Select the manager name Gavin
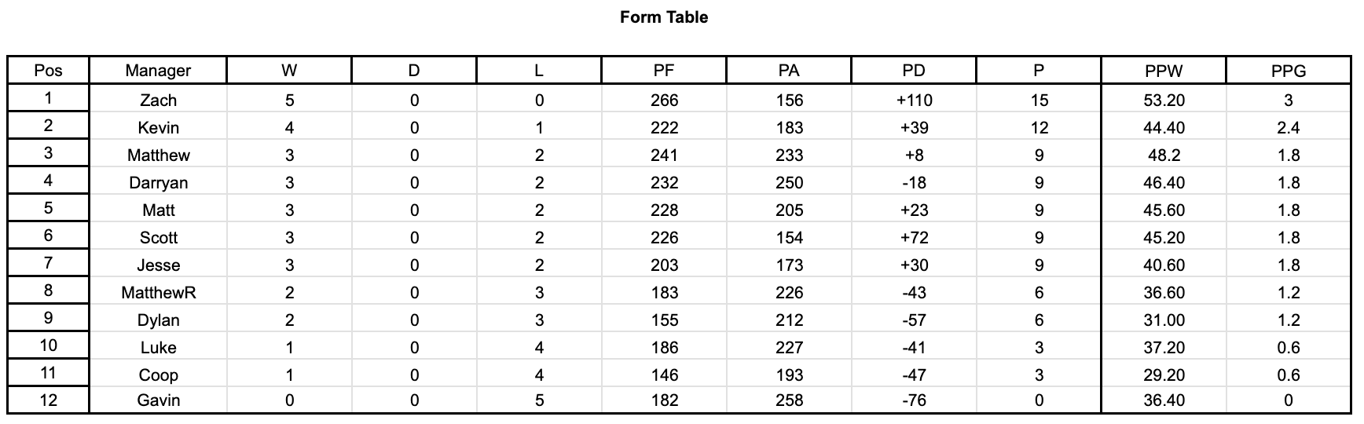Viewport: 1364px width, 424px height. click(x=158, y=400)
